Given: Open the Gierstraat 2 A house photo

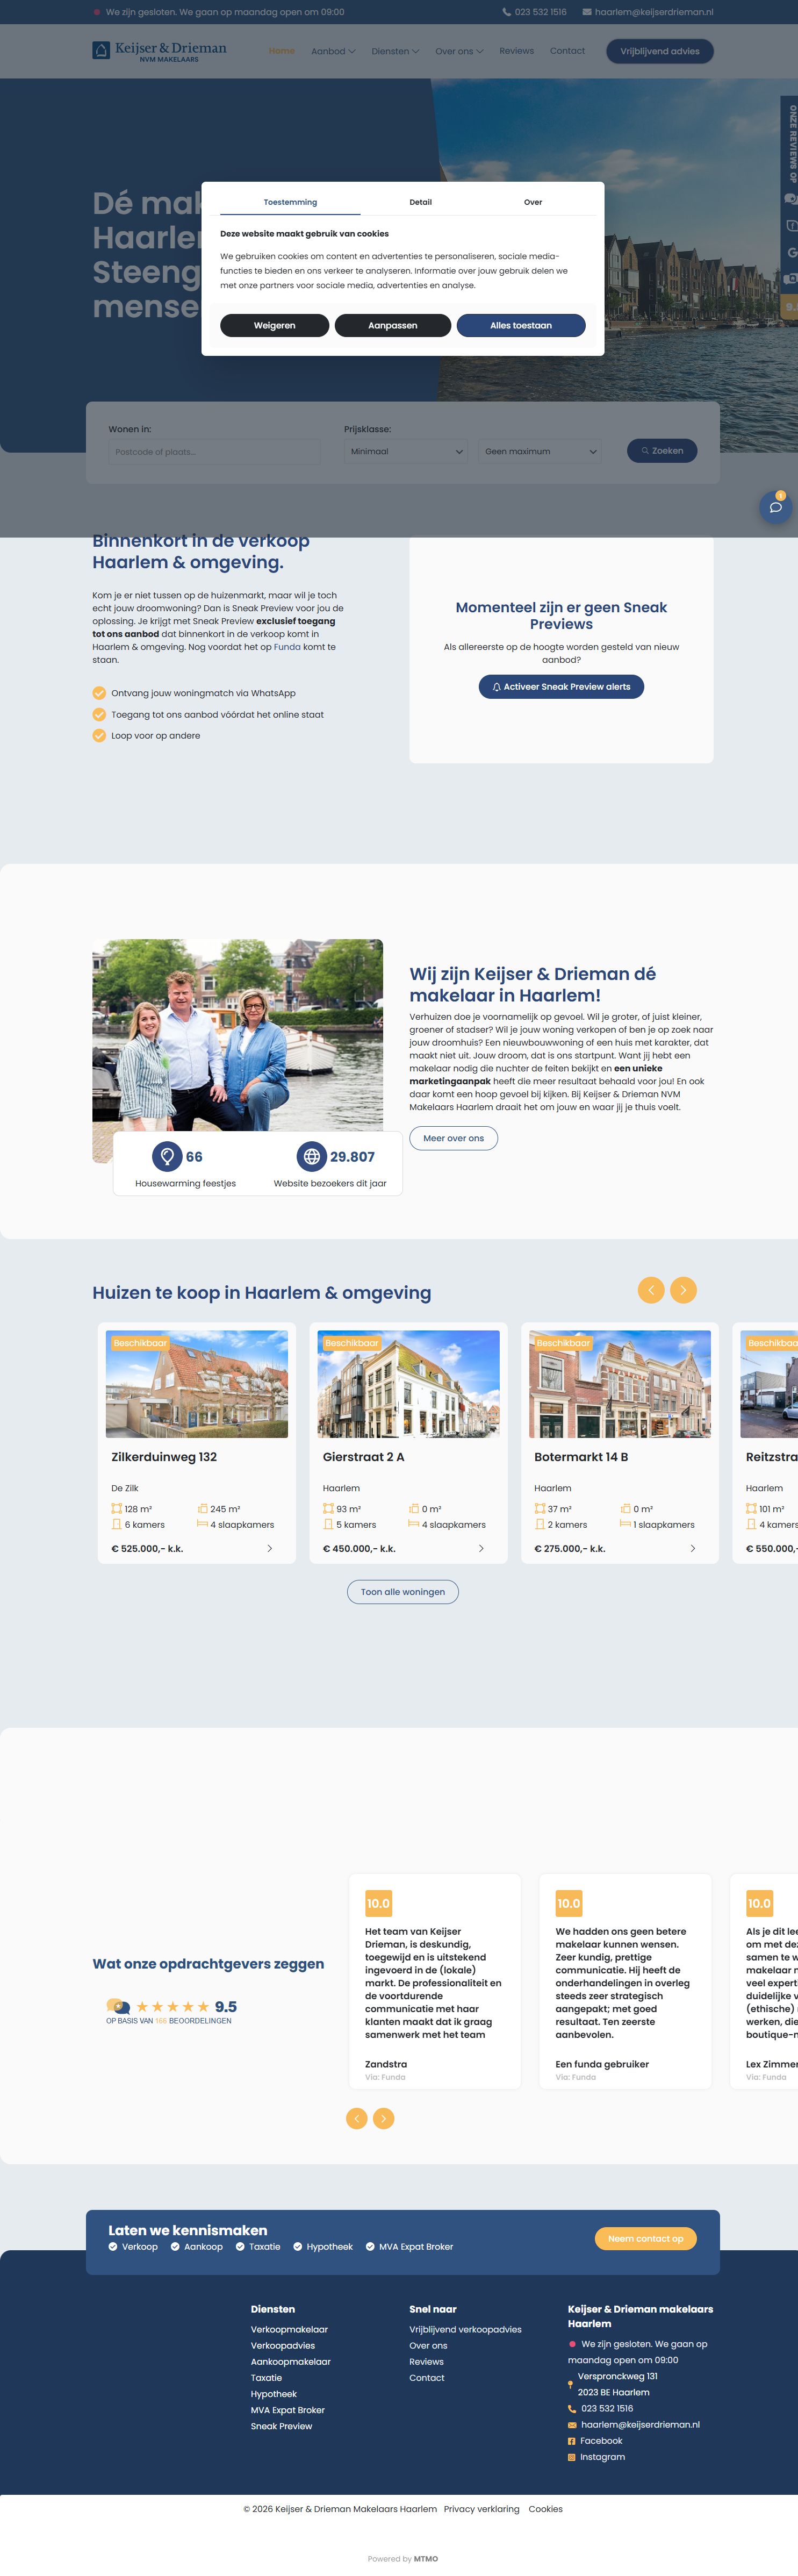Looking at the screenshot, I should tap(408, 1384).
